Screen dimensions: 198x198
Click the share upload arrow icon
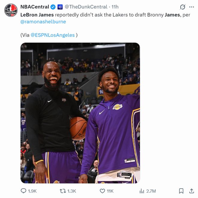pyautogui.click(x=191, y=191)
